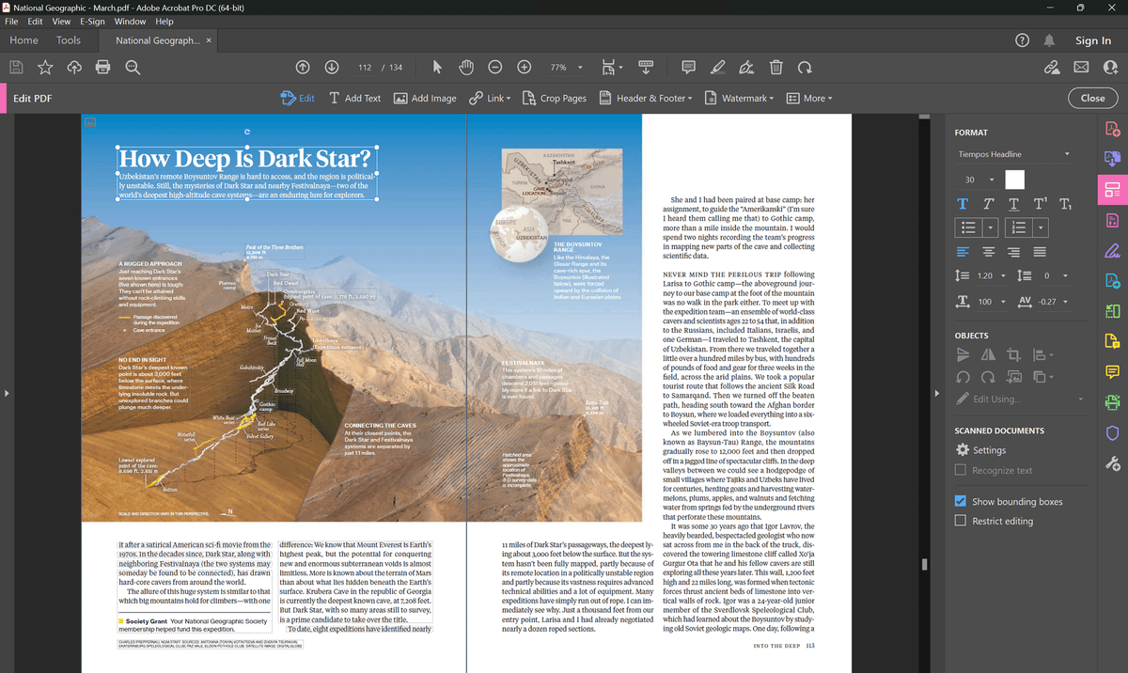Image resolution: width=1128 pixels, height=673 pixels.
Task: Align text center in Format panel
Action: point(988,251)
